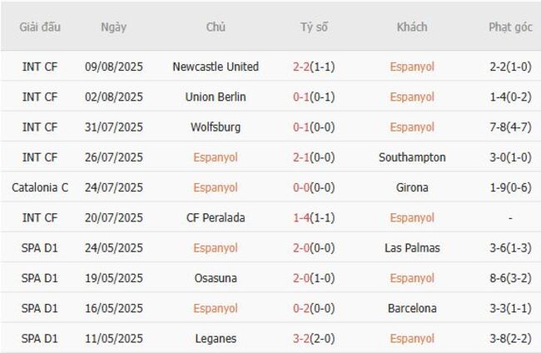The height and width of the screenshot is (353, 541).
Task: Click the date 09/08/2025
Action: tap(114, 67)
